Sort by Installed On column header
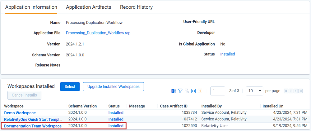The width and height of the screenshot is (311, 131). coord(273,106)
